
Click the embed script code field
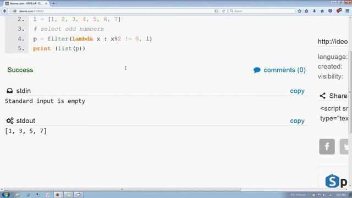[x=334, y=113]
